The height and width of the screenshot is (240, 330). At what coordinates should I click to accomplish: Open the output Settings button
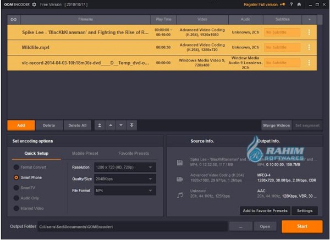tap(305, 210)
